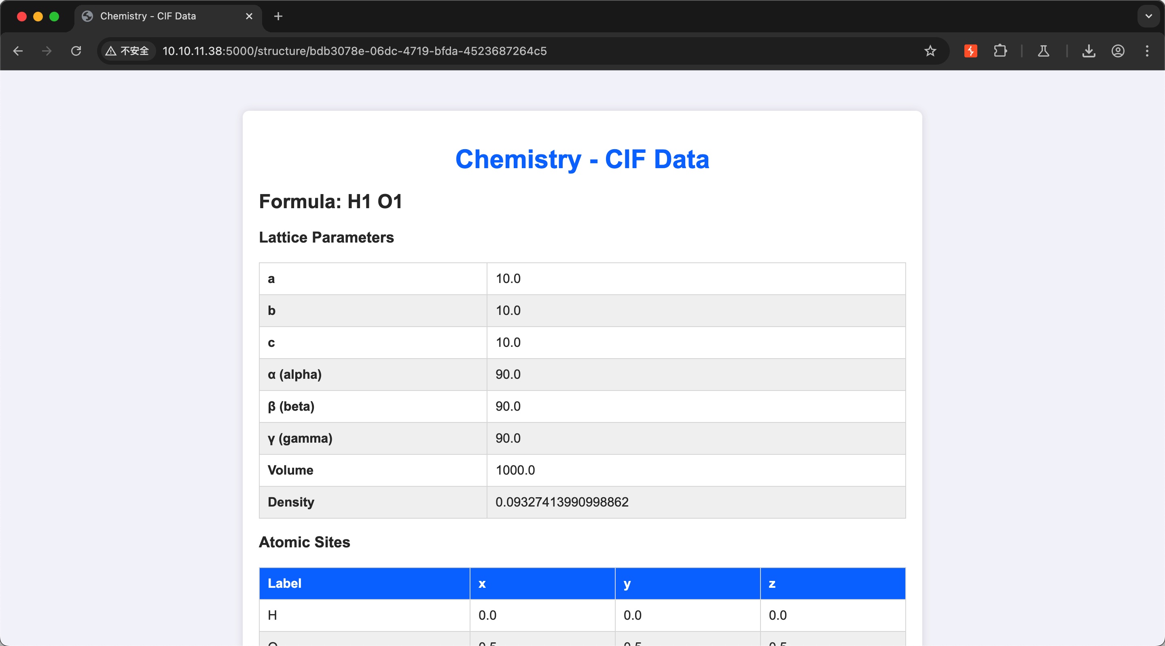Click the Chrome Labs flask icon
The width and height of the screenshot is (1165, 646).
point(1043,51)
